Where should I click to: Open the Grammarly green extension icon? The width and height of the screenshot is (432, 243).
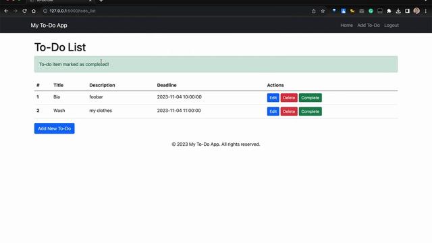(x=371, y=11)
